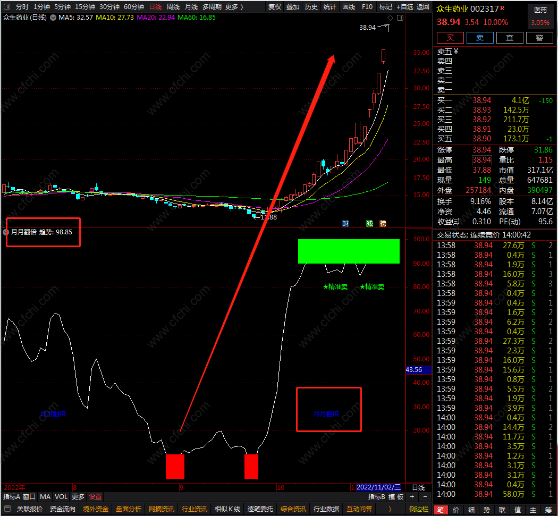Switch to 1分钟 period
558x516 pixels.
coord(41,7)
